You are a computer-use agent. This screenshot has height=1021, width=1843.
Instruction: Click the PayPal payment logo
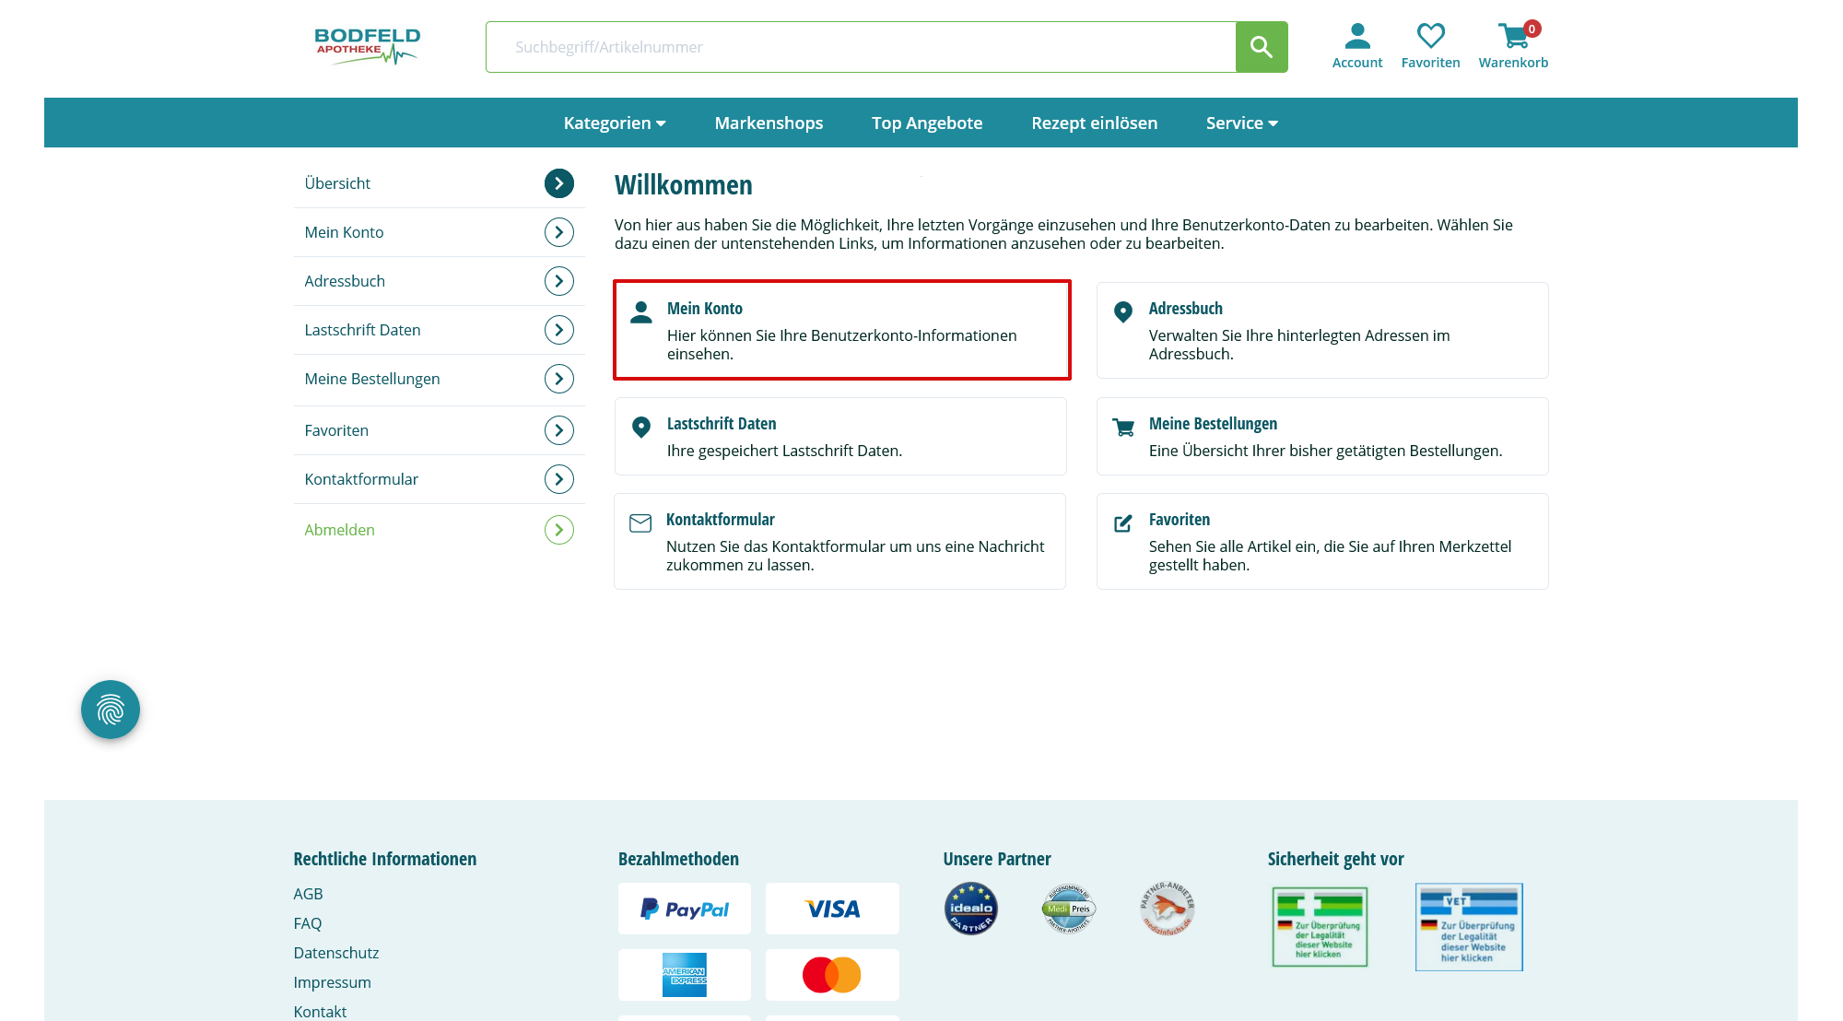pos(685,909)
